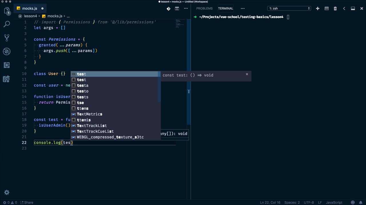Click the terminal prompt input area
Image resolution: width=366 pixels, height=205 pixels.
pos(288,17)
